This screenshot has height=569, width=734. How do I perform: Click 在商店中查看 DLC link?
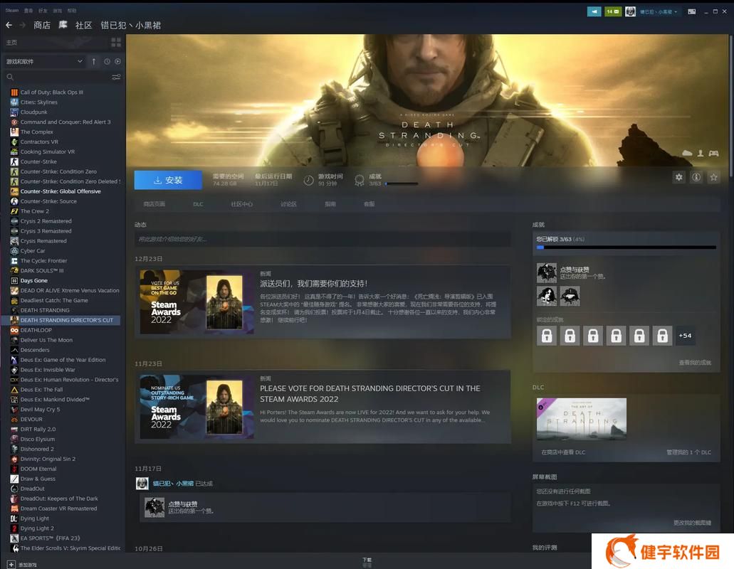[563, 452]
